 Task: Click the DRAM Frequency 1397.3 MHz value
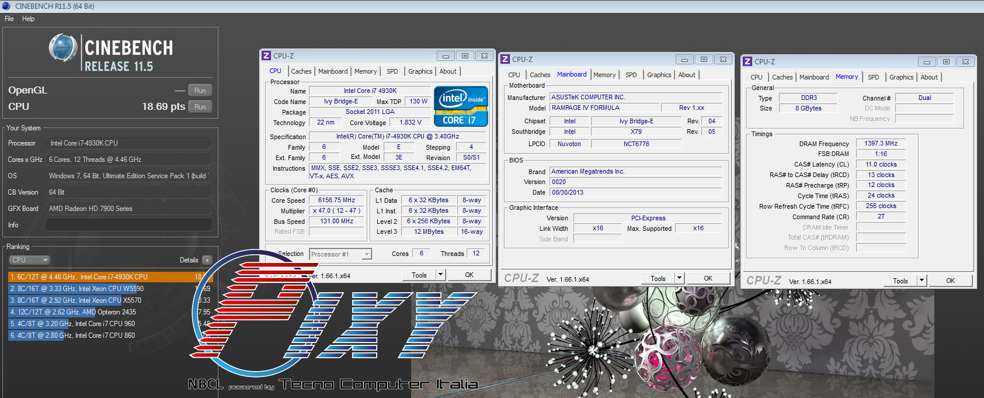click(881, 144)
